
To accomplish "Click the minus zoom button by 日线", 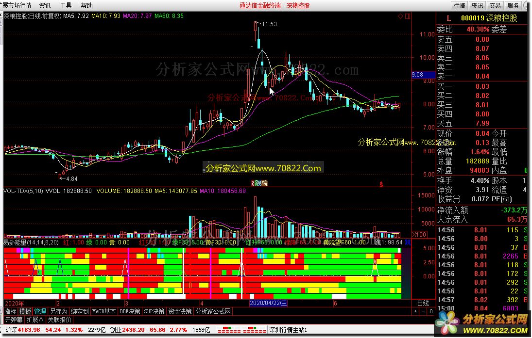I will (424, 312).
